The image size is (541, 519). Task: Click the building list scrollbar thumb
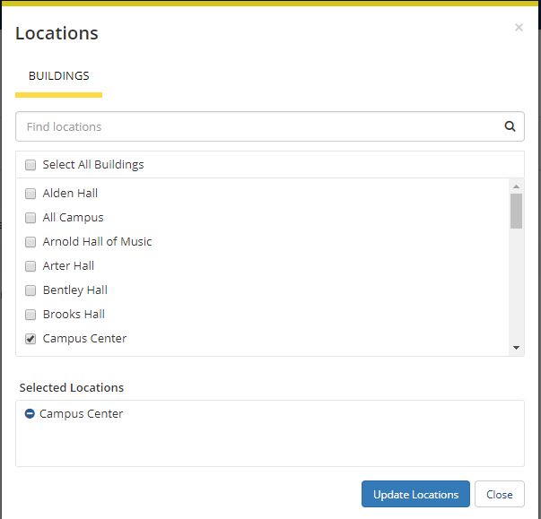point(516,212)
